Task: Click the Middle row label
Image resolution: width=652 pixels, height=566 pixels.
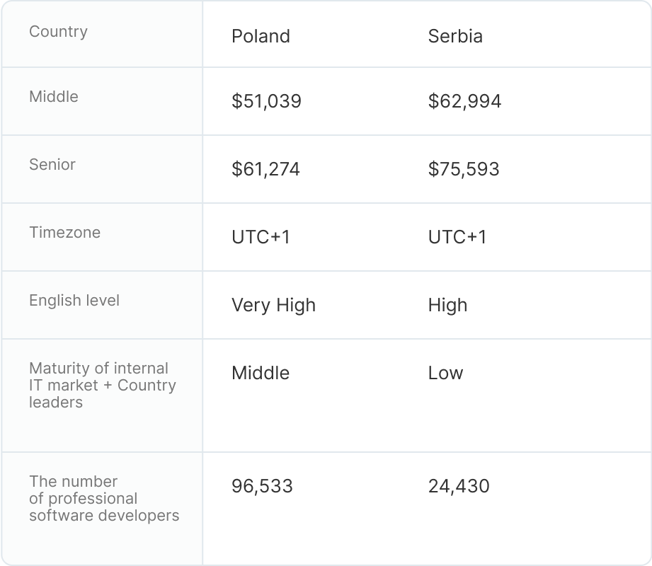Action: pos(54,97)
